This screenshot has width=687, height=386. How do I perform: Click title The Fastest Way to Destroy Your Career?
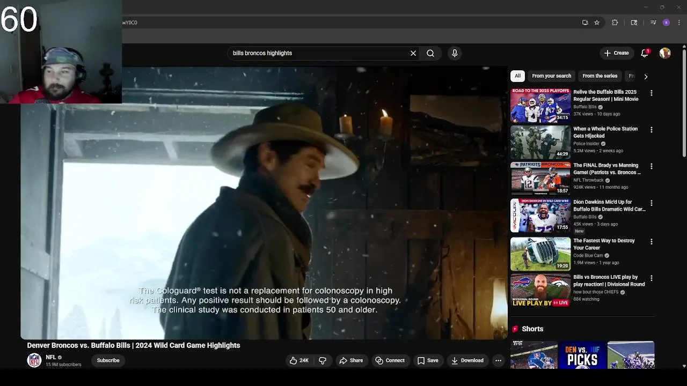(x=604, y=244)
